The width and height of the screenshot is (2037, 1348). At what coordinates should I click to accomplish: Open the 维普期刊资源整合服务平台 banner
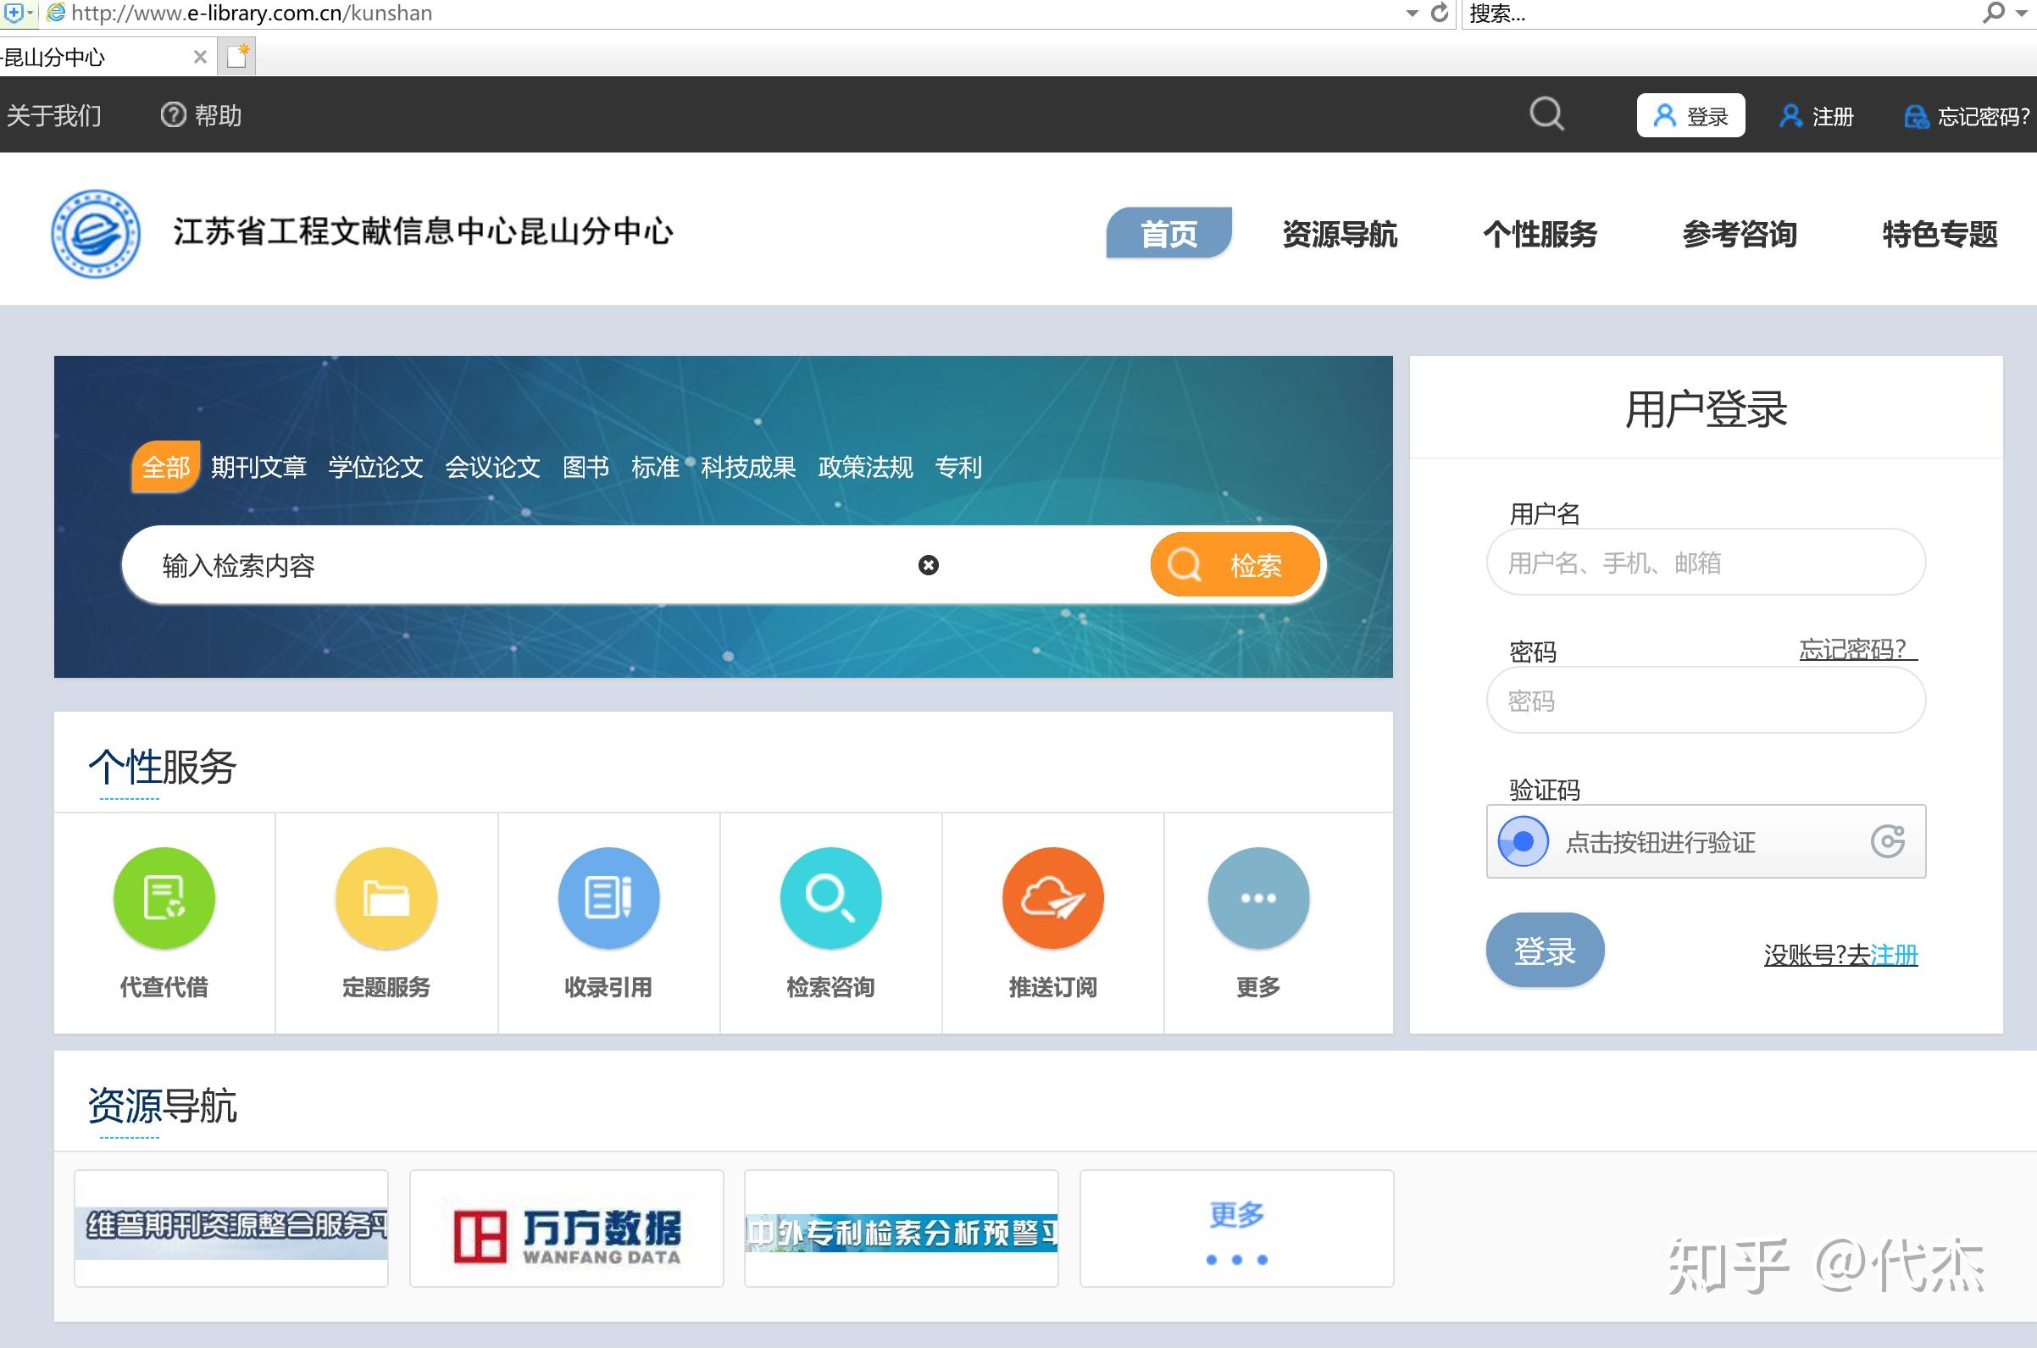231,1228
